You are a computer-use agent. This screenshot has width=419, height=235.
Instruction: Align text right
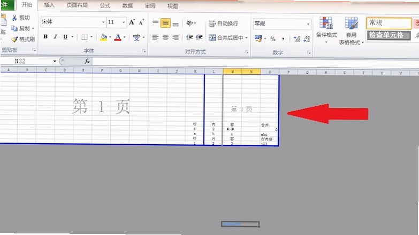pos(176,37)
